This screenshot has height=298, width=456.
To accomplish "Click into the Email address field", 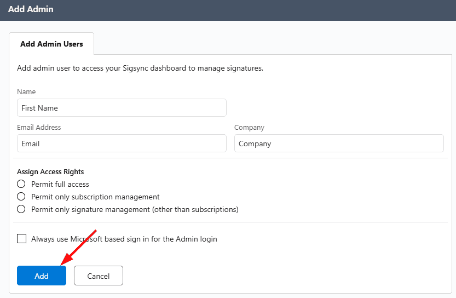I will point(122,144).
